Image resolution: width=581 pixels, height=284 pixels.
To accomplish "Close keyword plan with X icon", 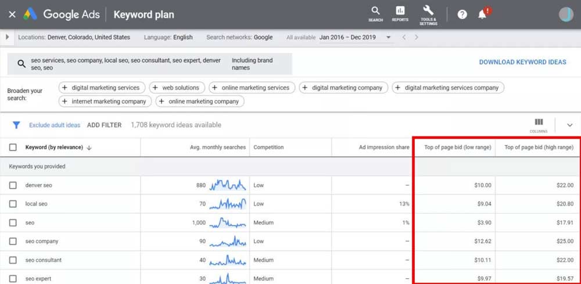I will pyautogui.click(x=12, y=15).
